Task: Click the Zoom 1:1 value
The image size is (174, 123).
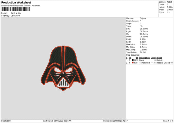Action: [x=168, y=12]
